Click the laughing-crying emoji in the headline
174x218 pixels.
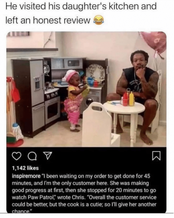(99, 20)
